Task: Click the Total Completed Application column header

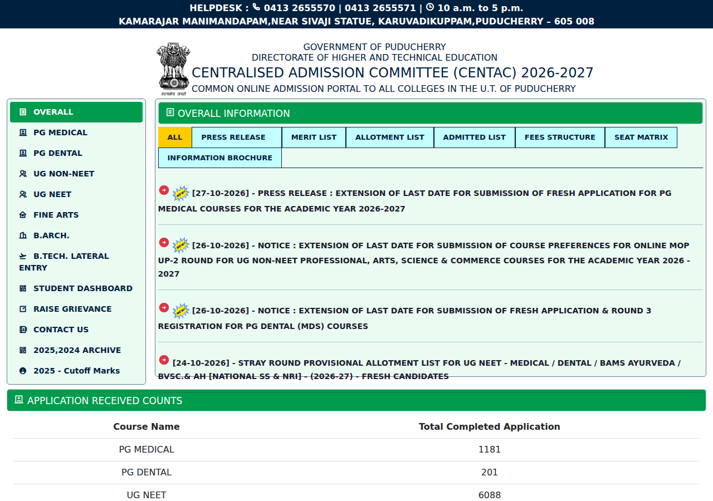Action: (x=490, y=426)
